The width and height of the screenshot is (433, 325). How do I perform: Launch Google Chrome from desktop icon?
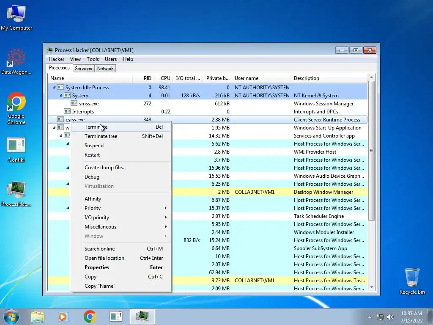16,108
